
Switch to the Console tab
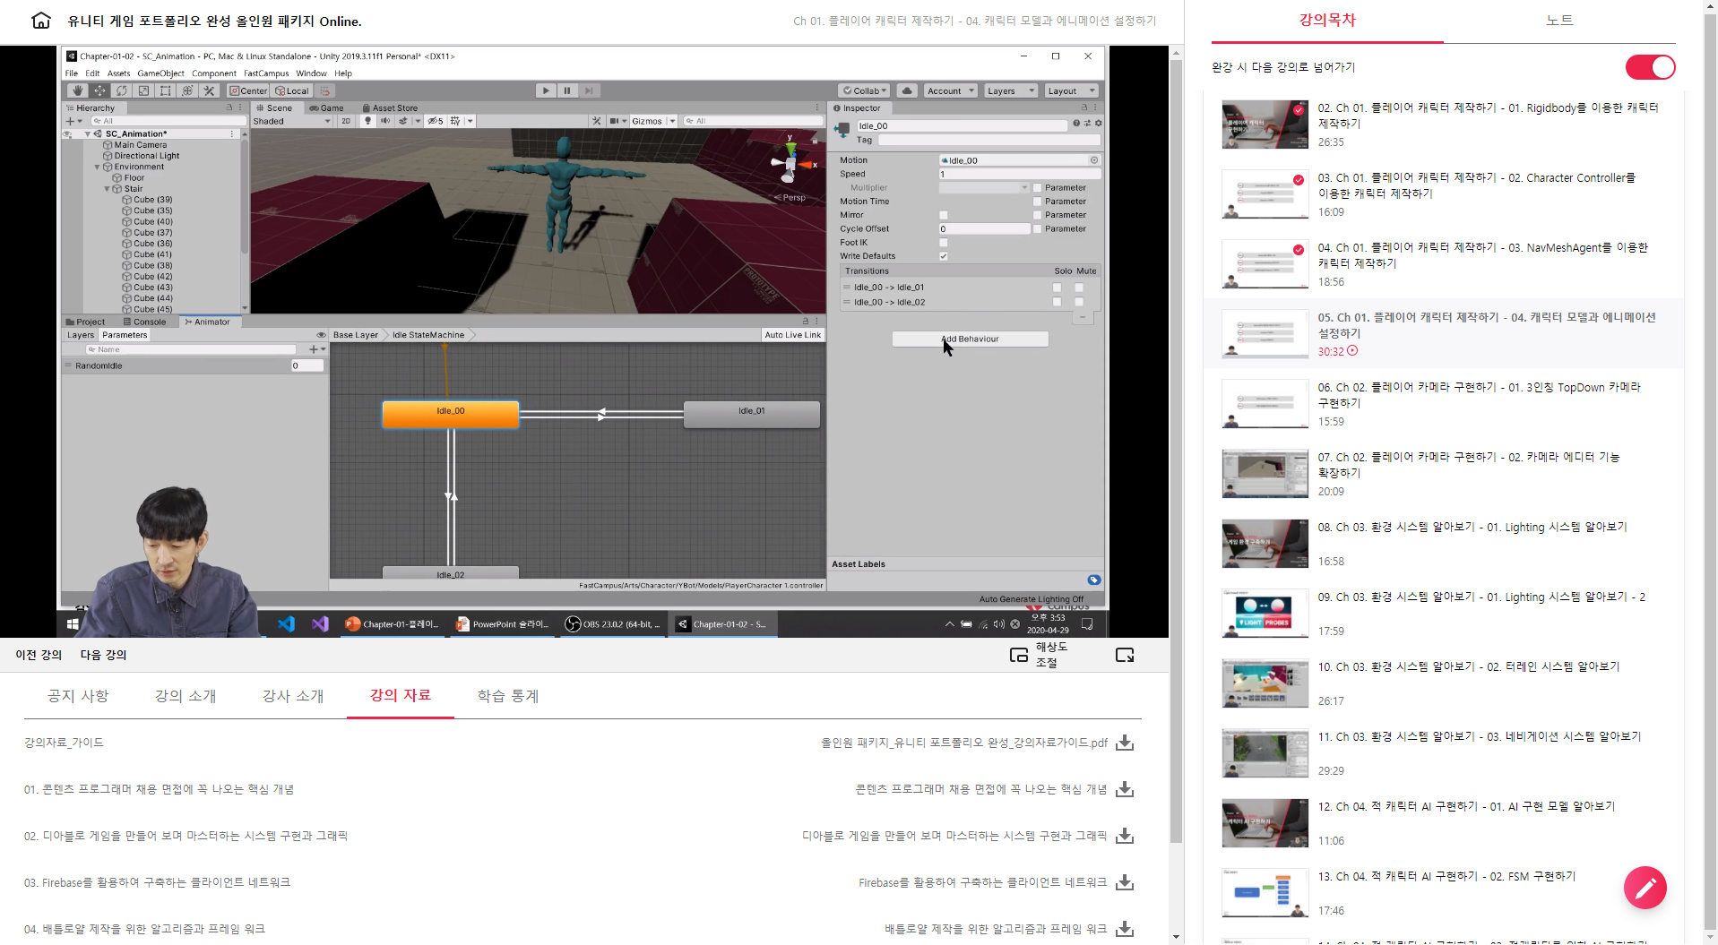145,322
